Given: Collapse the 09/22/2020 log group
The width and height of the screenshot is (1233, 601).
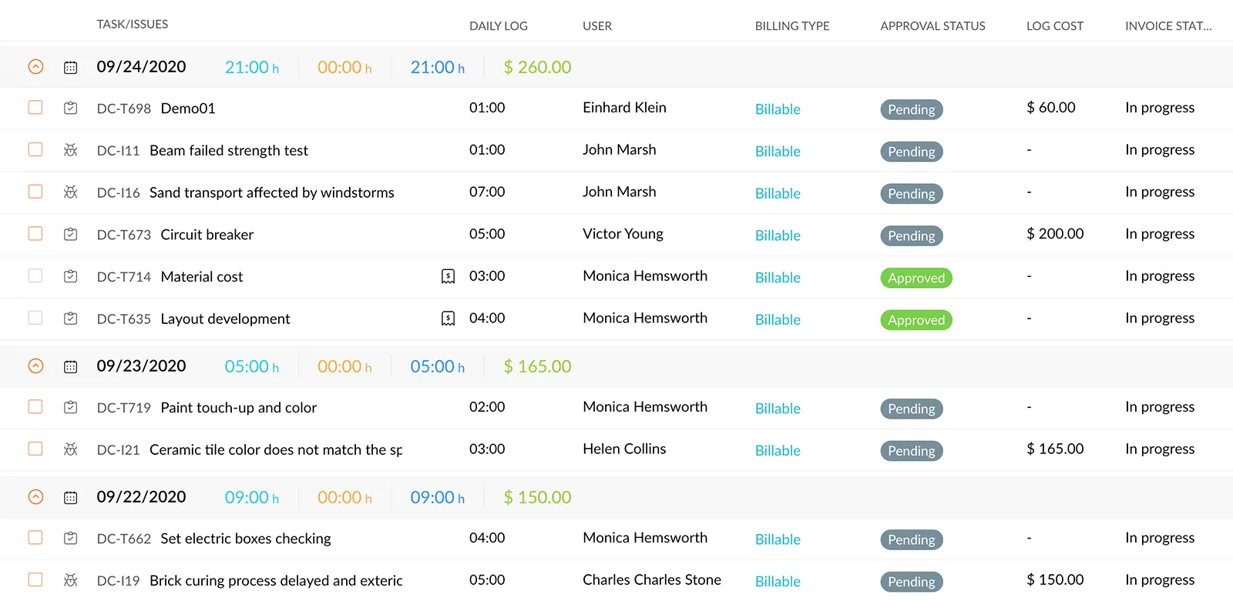Looking at the screenshot, I should point(35,497).
